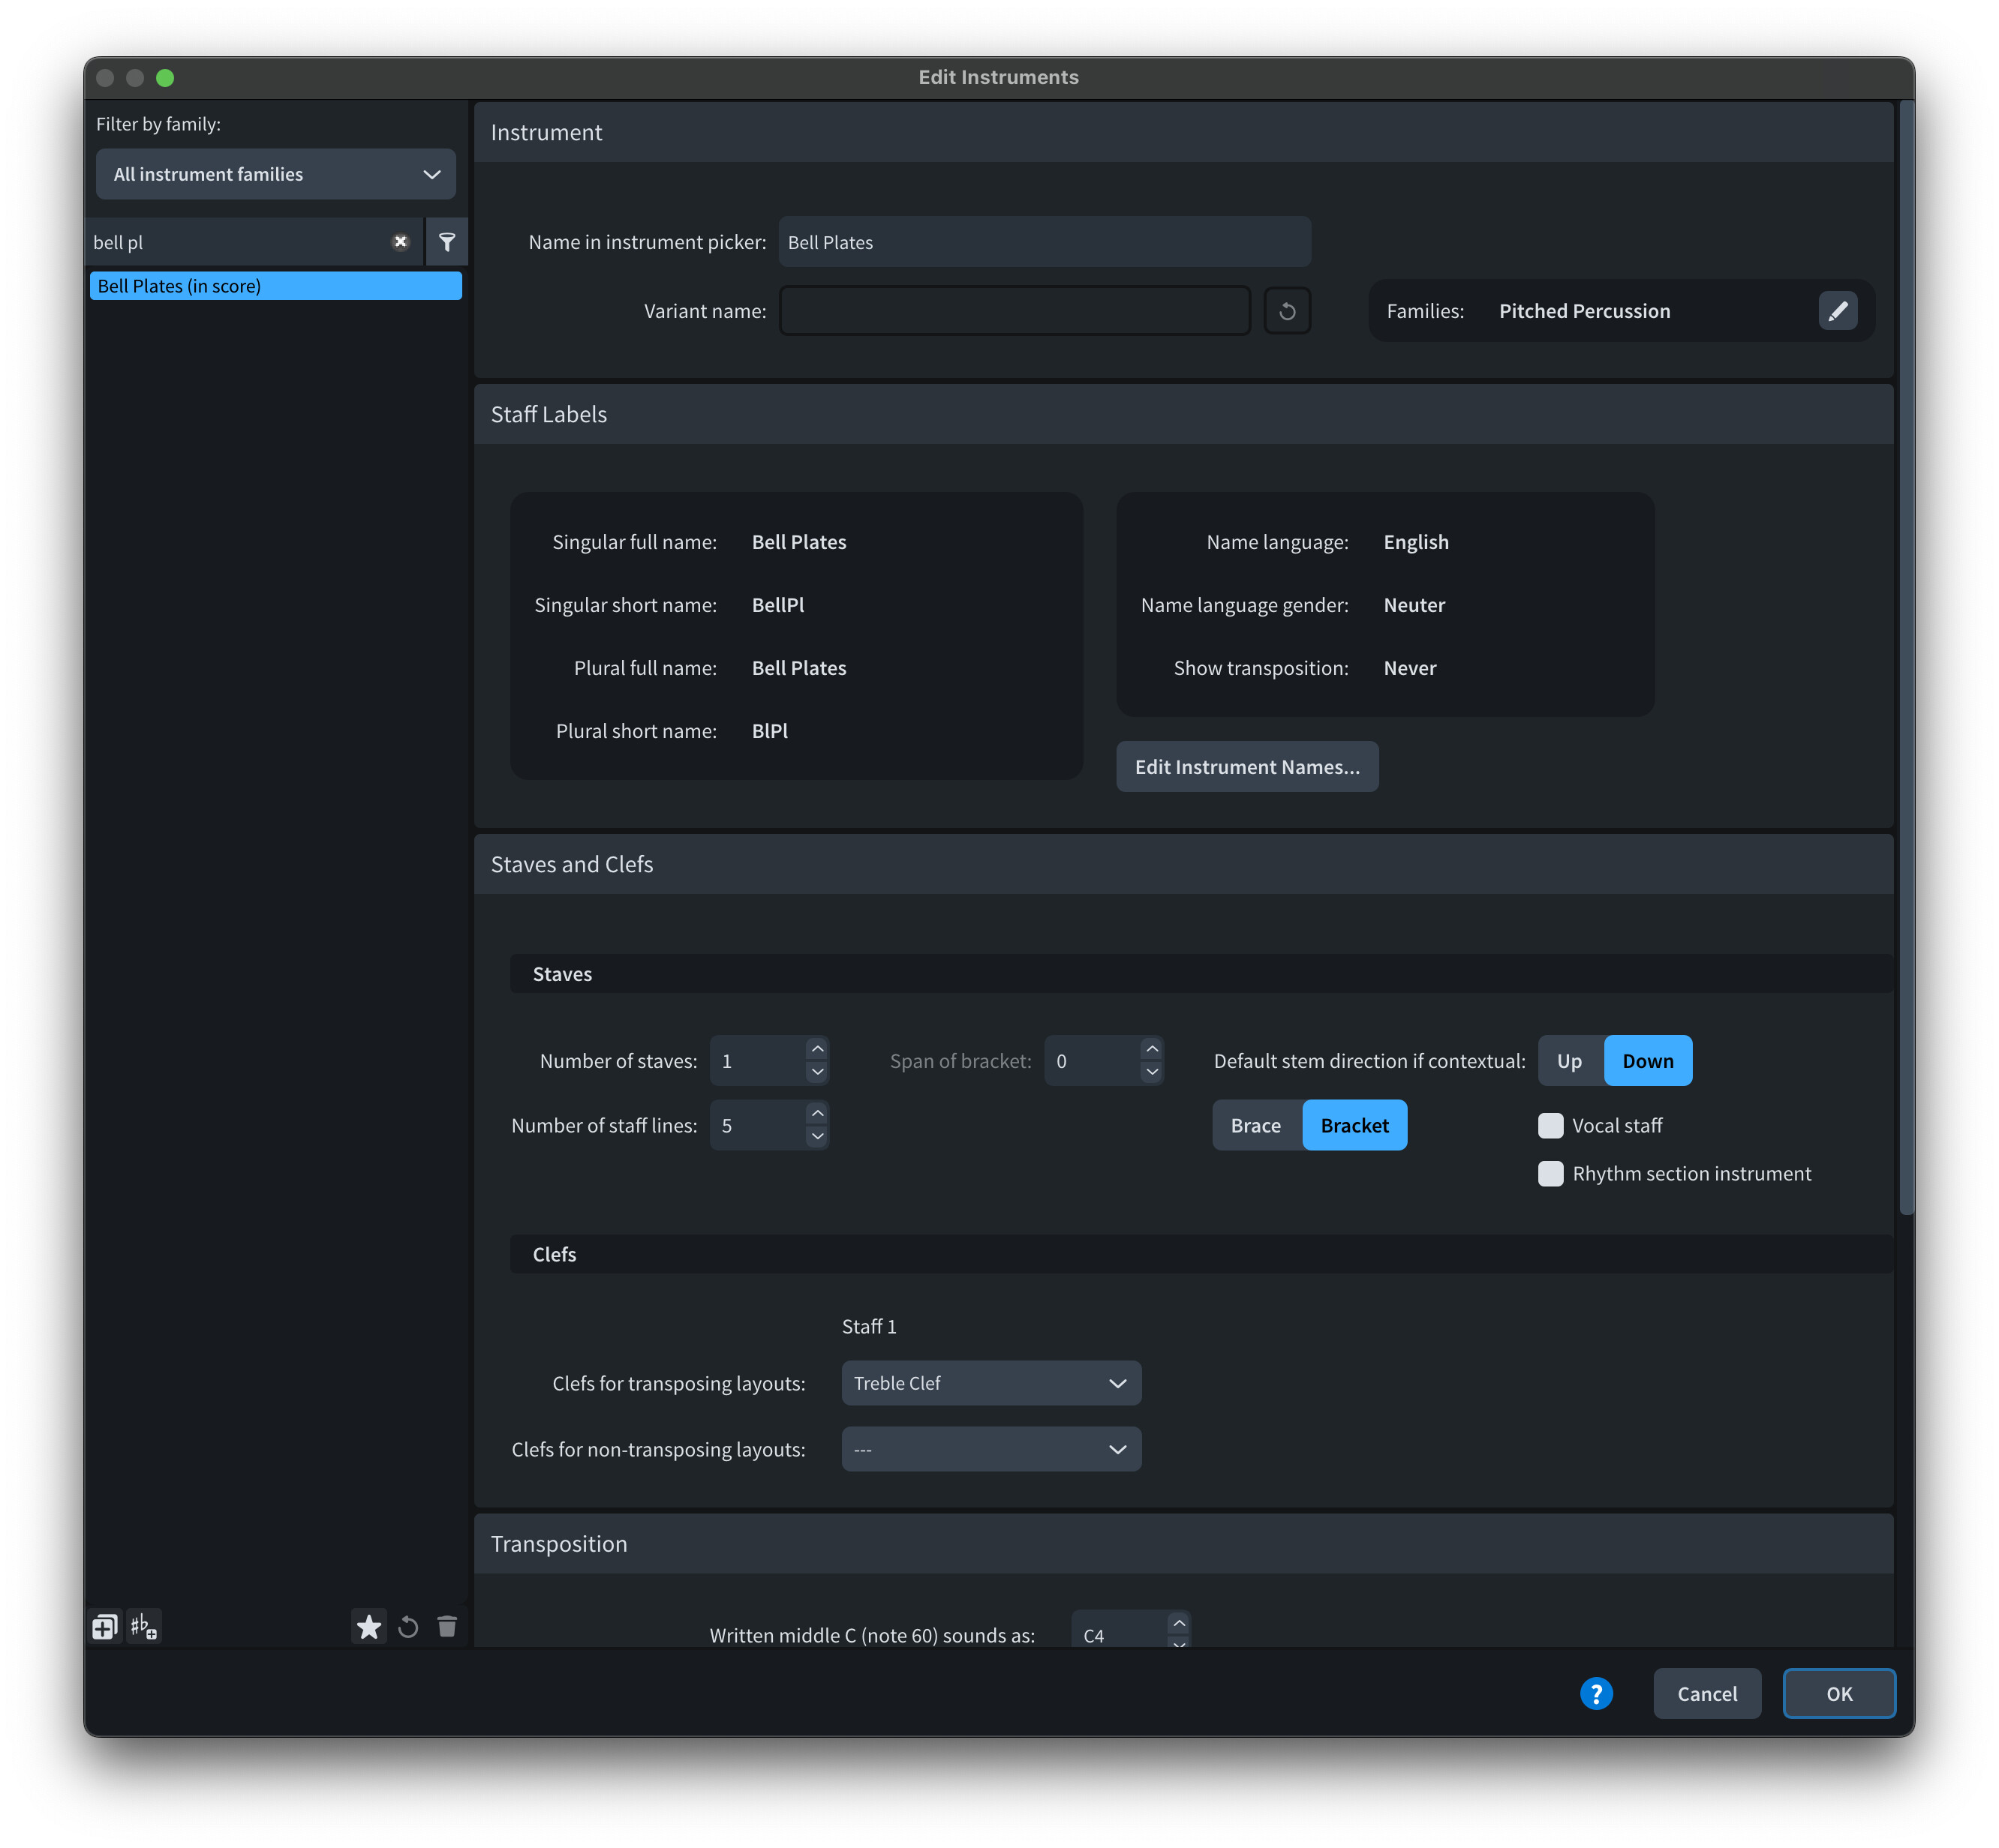The width and height of the screenshot is (1999, 1848).
Task: Click the trash delete instrument icon
Action: pyautogui.click(x=447, y=1627)
